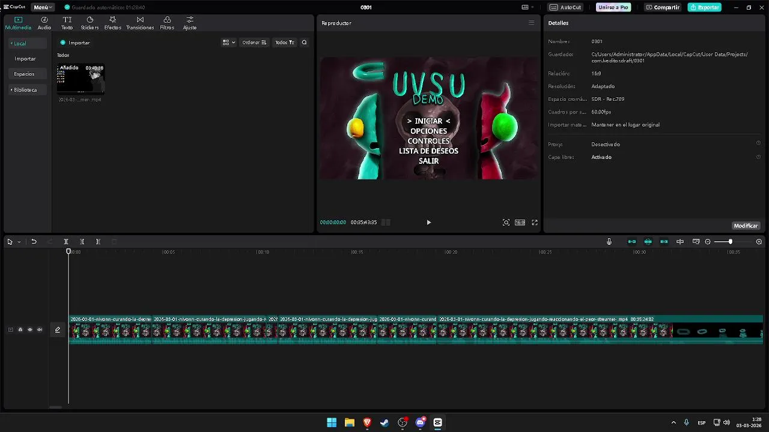Screen dimensions: 769x432
Task: Open Discord from taskbar
Action: 420,422
